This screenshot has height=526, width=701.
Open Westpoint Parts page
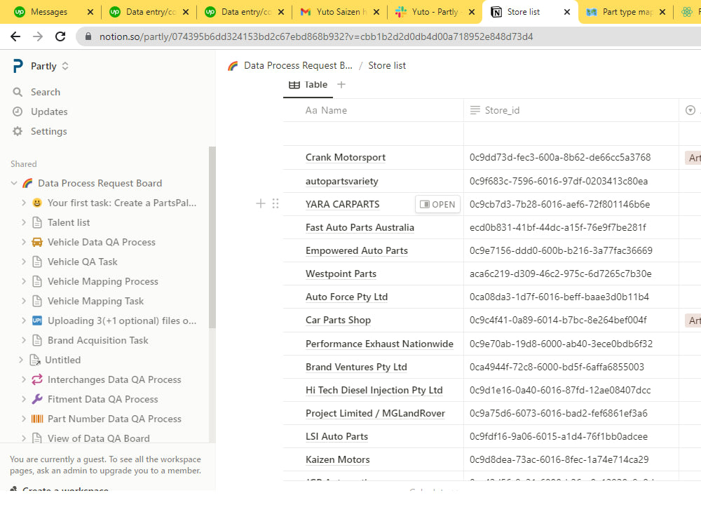(x=341, y=274)
